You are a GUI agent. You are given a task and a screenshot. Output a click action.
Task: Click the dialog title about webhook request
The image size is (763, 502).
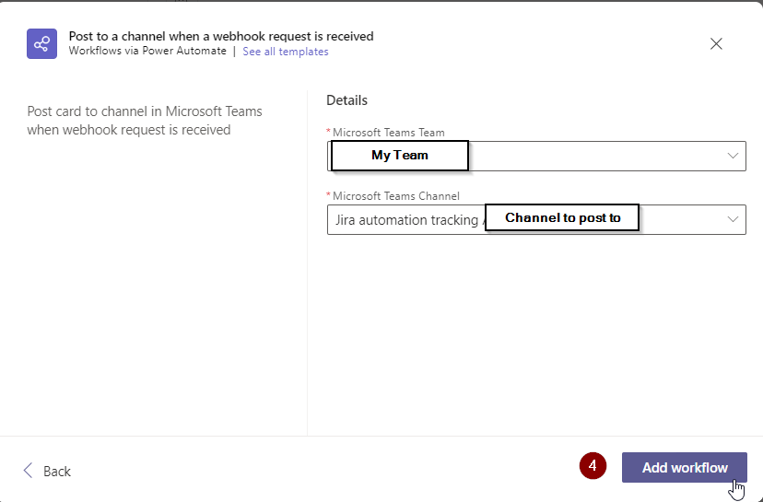click(221, 36)
